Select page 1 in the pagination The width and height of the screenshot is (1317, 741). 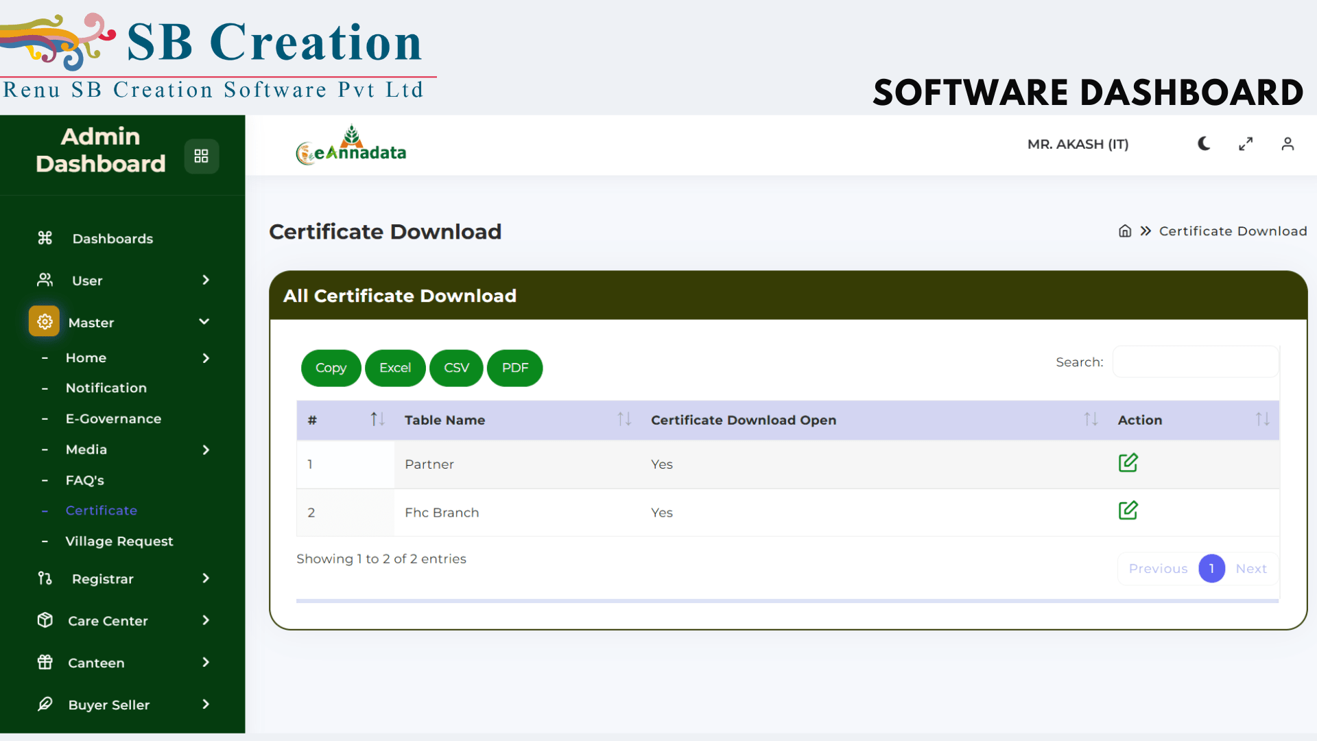1211,569
